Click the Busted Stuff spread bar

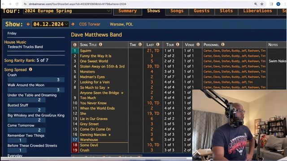[26, 110]
